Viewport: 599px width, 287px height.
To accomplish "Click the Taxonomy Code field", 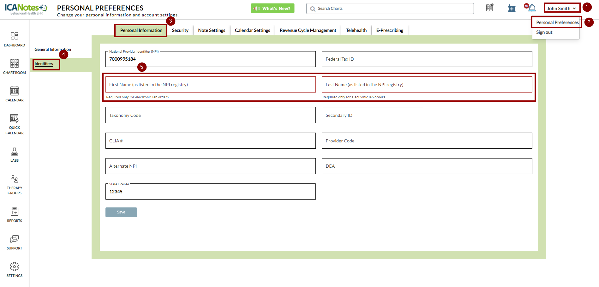I will [x=210, y=115].
